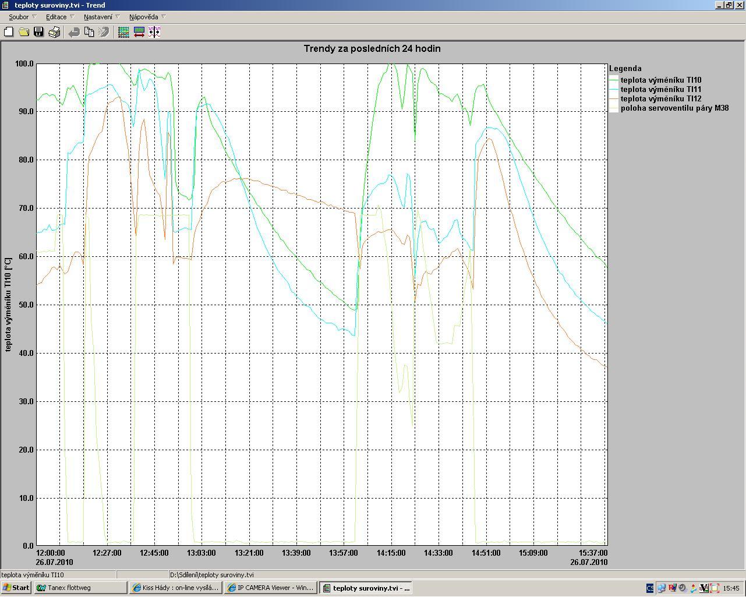Click the horizontal range red-arrow icon

(139, 32)
